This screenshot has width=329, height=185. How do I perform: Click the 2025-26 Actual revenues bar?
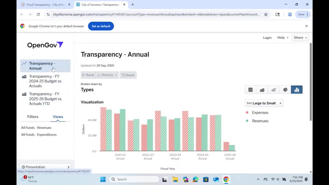[232, 148]
